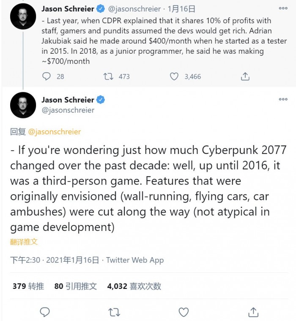Share the main Cyberpunk 2077 tweet
Screen dimensions: 296x321
click(253, 312)
